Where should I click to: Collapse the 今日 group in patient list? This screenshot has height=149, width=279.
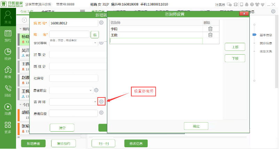coord(21,104)
